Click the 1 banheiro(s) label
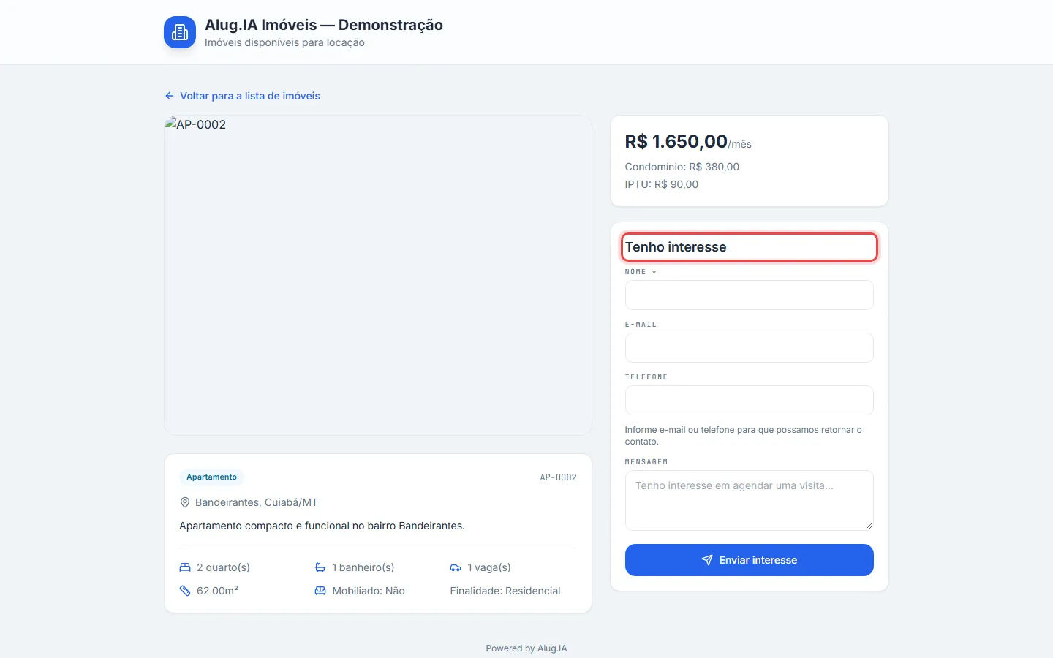Viewport: 1053px width, 658px height. (x=363, y=567)
